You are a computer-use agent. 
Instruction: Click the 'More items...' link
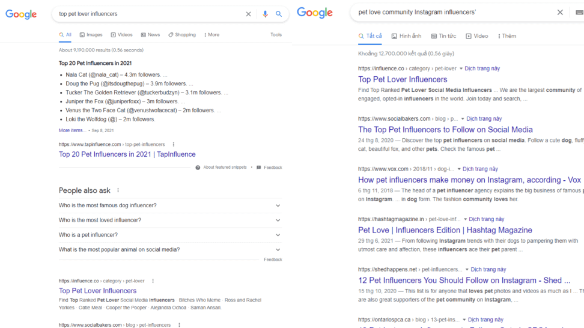tap(72, 131)
